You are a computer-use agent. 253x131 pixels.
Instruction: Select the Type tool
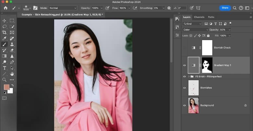5,68
